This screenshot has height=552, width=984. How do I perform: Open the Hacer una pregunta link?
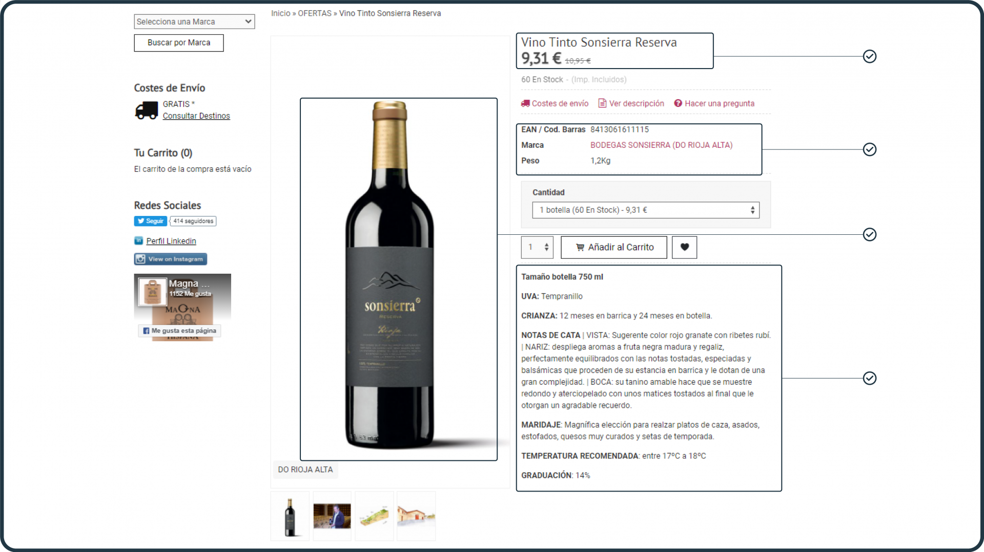(720, 103)
